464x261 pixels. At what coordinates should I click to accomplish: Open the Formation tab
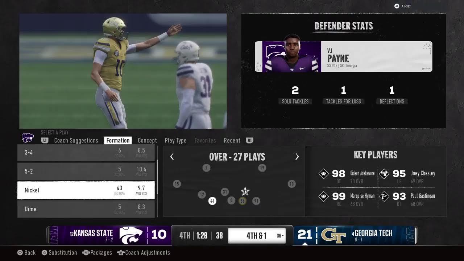[118, 141]
